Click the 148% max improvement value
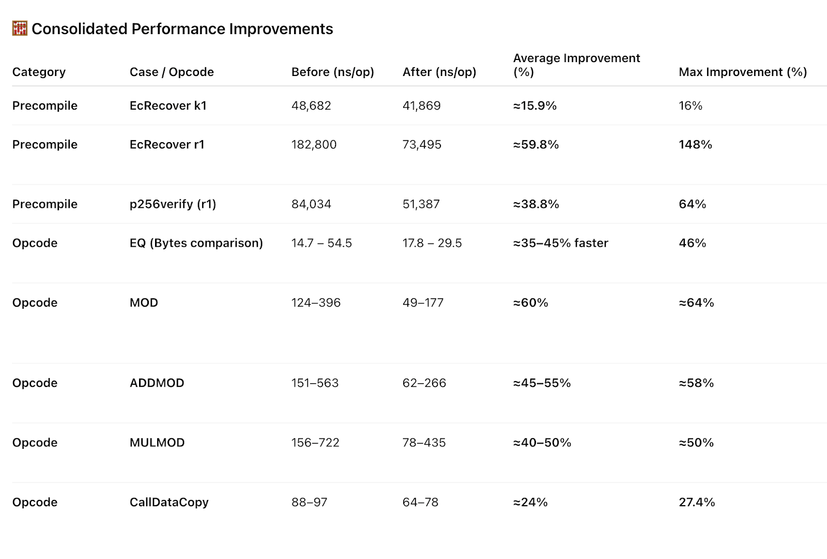 click(x=695, y=144)
